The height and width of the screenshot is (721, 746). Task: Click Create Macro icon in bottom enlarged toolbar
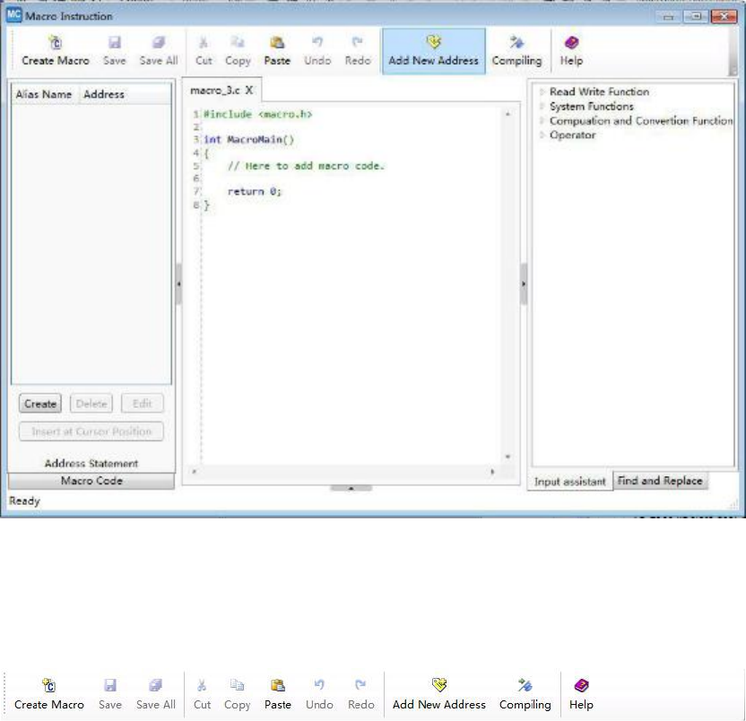pyautogui.click(x=49, y=685)
